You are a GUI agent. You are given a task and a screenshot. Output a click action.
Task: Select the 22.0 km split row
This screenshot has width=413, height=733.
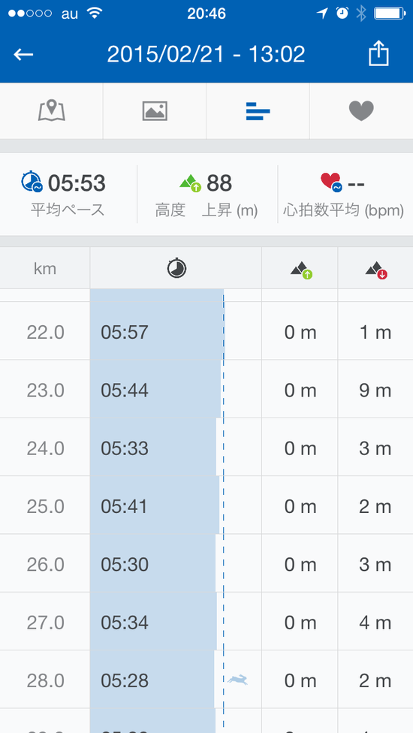(x=206, y=331)
